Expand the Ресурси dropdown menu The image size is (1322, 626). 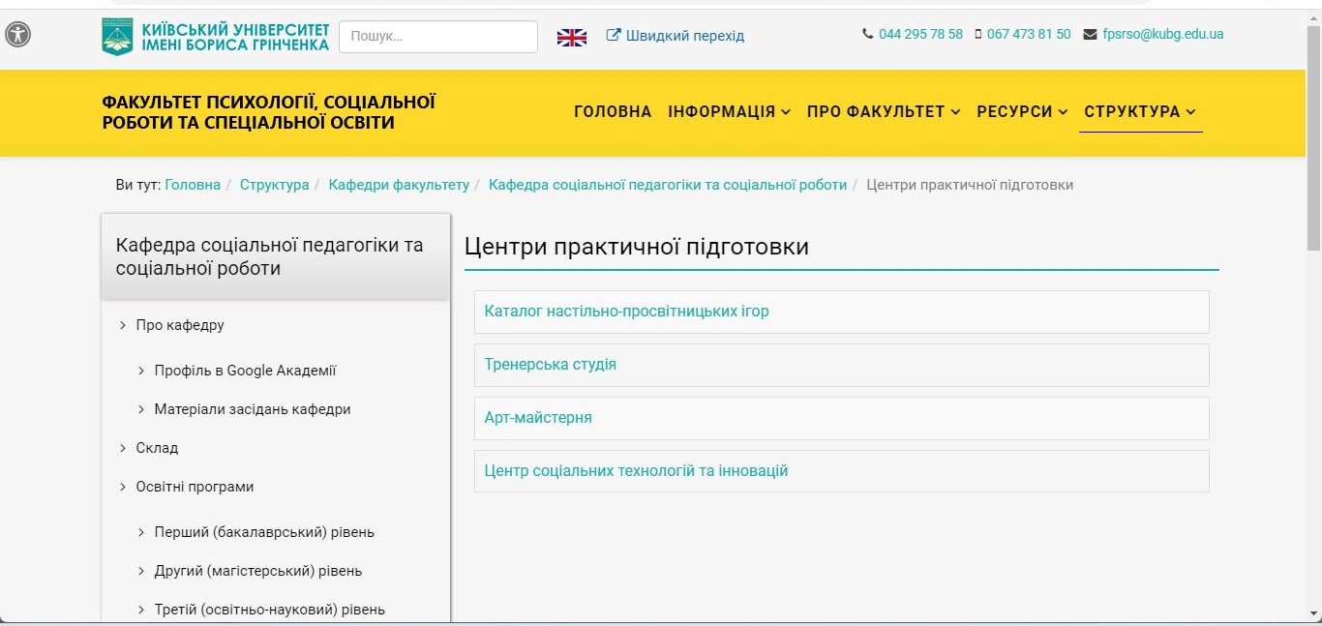tap(1021, 111)
